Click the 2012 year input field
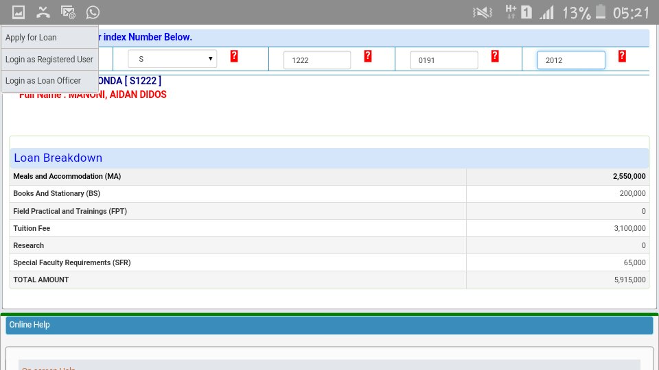The height and width of the screenshot is (370, 659). tap(571, 60)
